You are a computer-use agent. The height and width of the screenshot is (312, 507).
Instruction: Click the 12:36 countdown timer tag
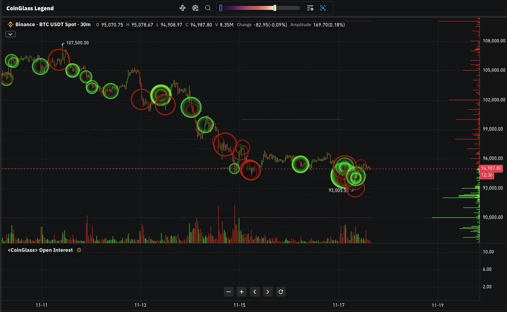tap(487, 174)
